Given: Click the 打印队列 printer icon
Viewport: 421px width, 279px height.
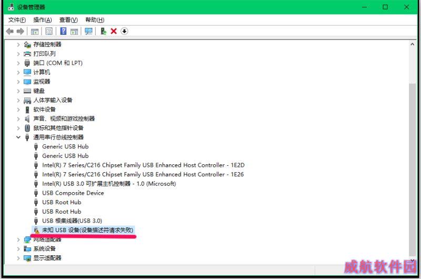Looking at the screenshot, I should coord(27,54).
